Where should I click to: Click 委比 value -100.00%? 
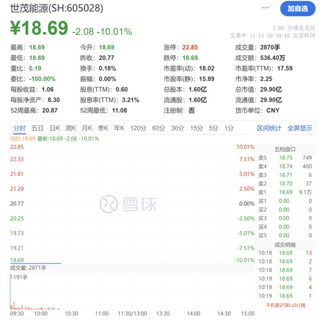click(43, 79)
